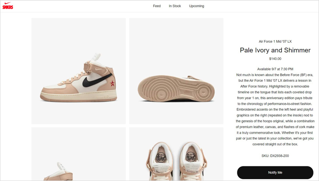Open the partially visible heel shoe image
Image resolution: width=319 pixels, height=181 pixels.
point(78,154)
